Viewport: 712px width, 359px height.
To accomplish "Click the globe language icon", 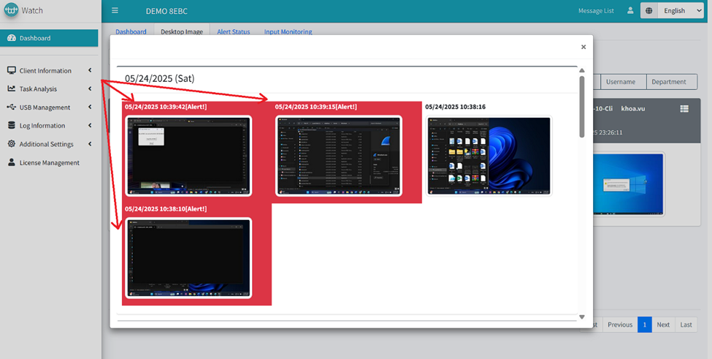I will point(649,11).
